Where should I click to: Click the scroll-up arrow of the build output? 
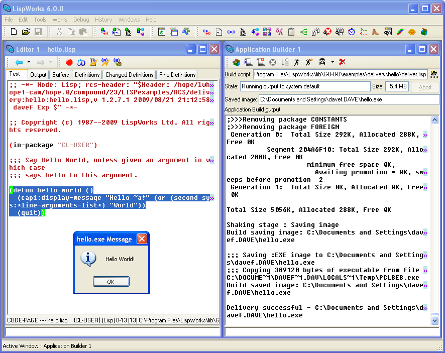pos(434,120)
